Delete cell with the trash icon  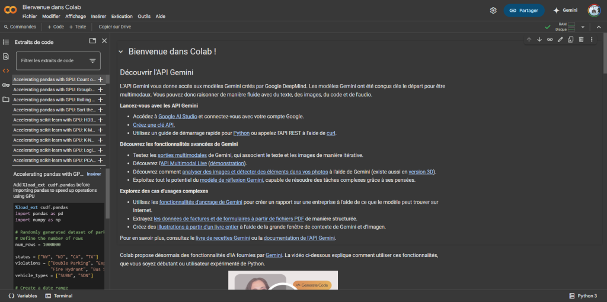581,40
